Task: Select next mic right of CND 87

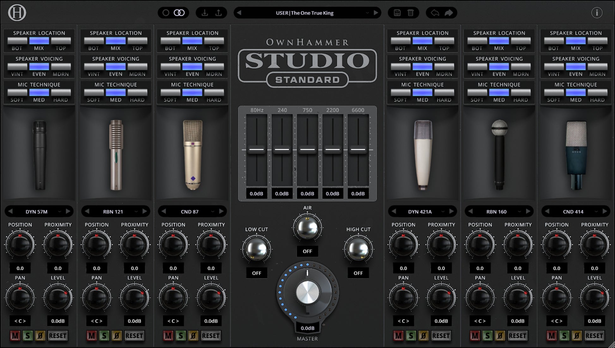Action: point(221,211)
